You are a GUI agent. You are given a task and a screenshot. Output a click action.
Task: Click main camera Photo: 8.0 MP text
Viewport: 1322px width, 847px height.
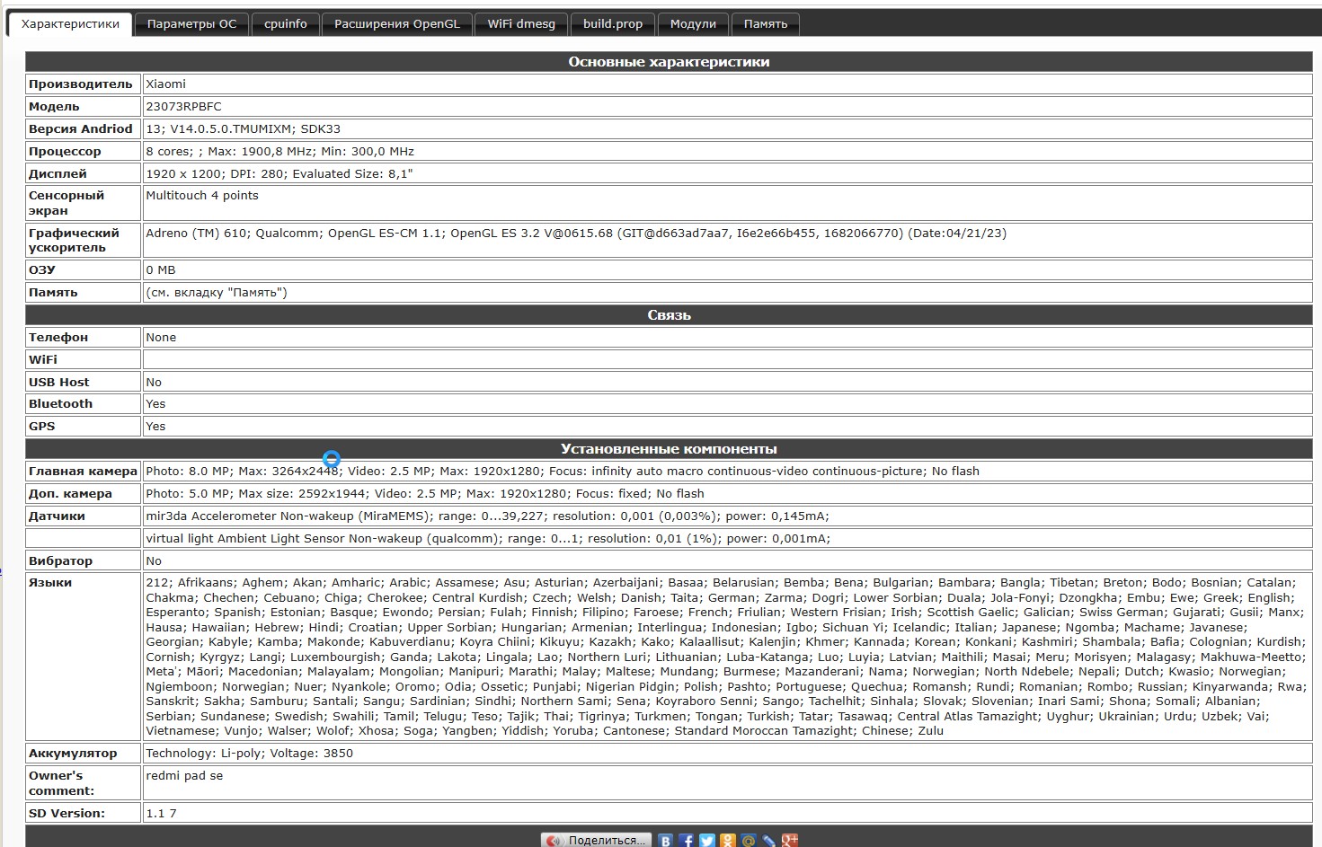pos(563,471)
